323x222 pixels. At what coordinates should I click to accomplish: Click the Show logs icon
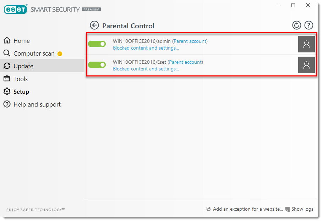288,209
